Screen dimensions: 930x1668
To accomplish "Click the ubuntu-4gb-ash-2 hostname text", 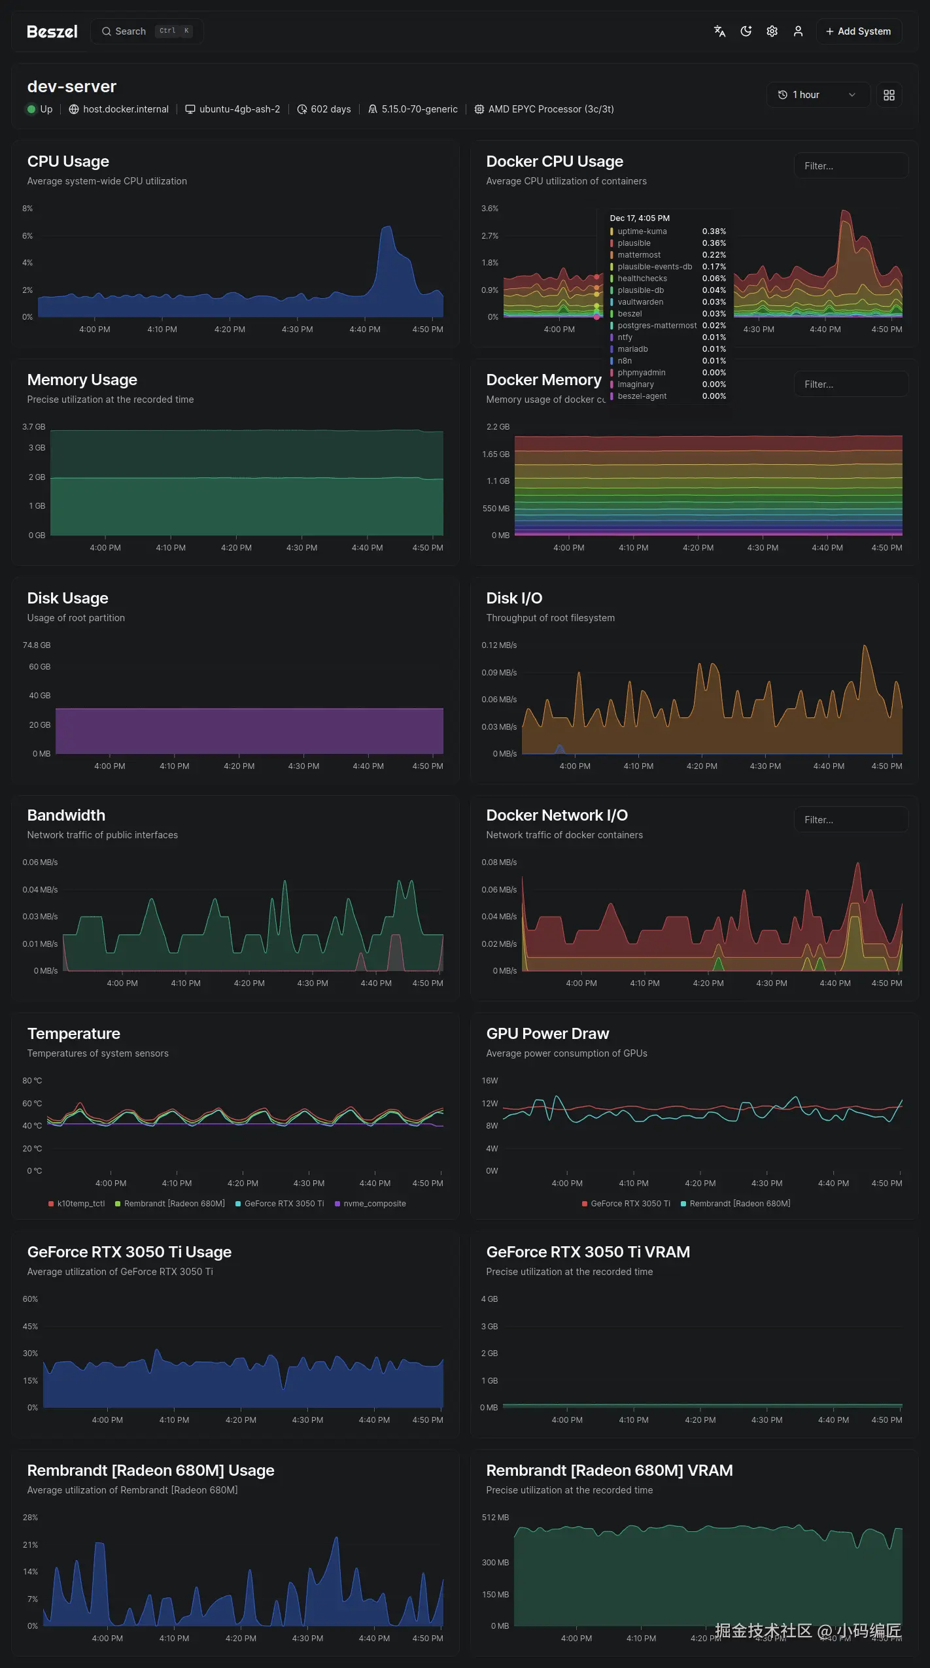I will click(239, 109).
